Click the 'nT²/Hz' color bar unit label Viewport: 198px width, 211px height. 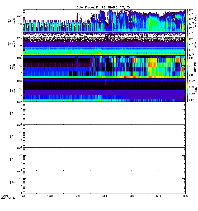(196, 44)
